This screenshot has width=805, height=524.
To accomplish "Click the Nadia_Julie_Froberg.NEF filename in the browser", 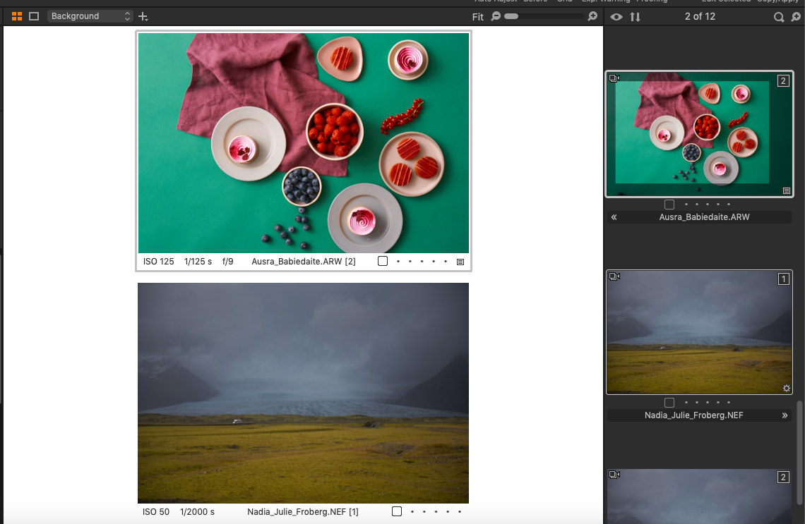I will coord(693,415).
